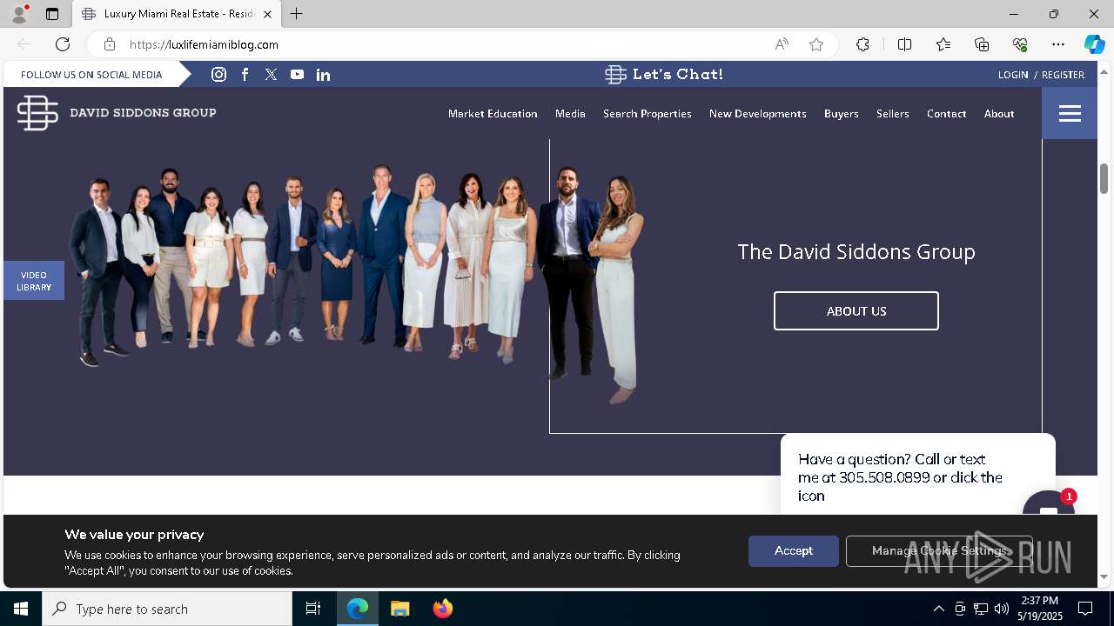Open the Favorites list icon
The image size is (1114, 626).
pyautogui.click(x=943, y=44)
